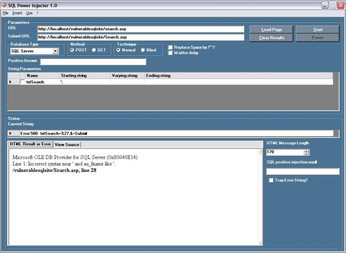Open the Use menu
The height and width of the screenshot is (253, 346).
click(x=29, y=13)
